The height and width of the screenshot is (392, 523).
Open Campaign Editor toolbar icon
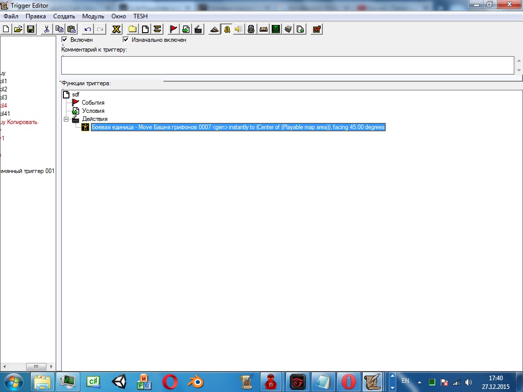coord(264,29)
